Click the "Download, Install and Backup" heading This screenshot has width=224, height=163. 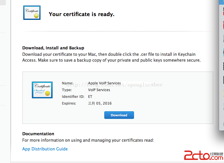pyautogui.click(x=53, y=48)
